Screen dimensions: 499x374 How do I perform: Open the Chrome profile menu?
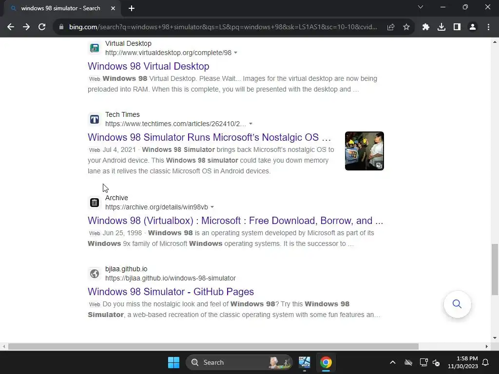(x=473, y=27)
